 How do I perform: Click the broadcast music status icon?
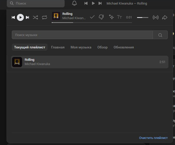click(156, 17)
